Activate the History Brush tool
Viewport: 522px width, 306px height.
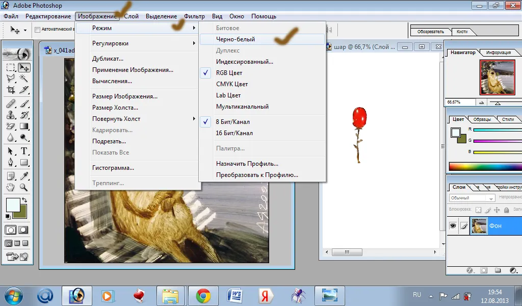point(24,115)
